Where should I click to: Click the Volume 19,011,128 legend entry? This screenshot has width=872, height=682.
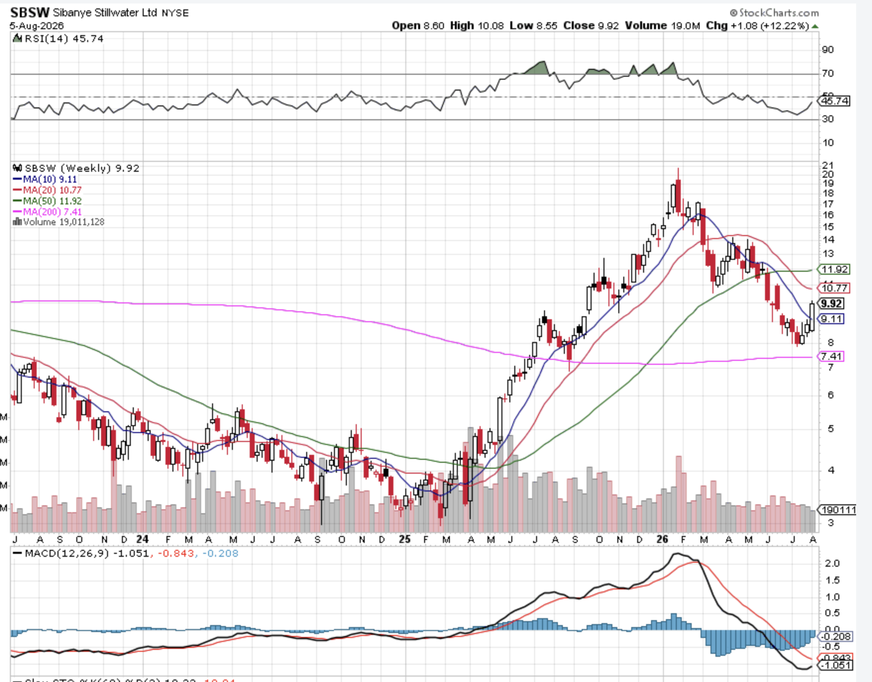coord(64,222)
